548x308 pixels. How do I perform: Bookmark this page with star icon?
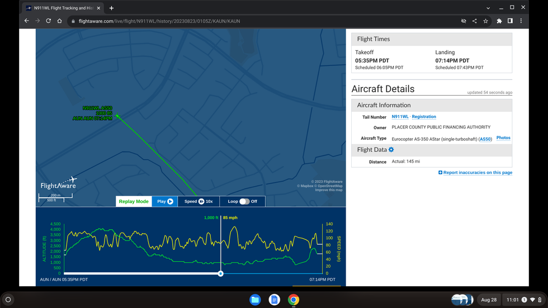pyautogui.click(x=485, y=21)
